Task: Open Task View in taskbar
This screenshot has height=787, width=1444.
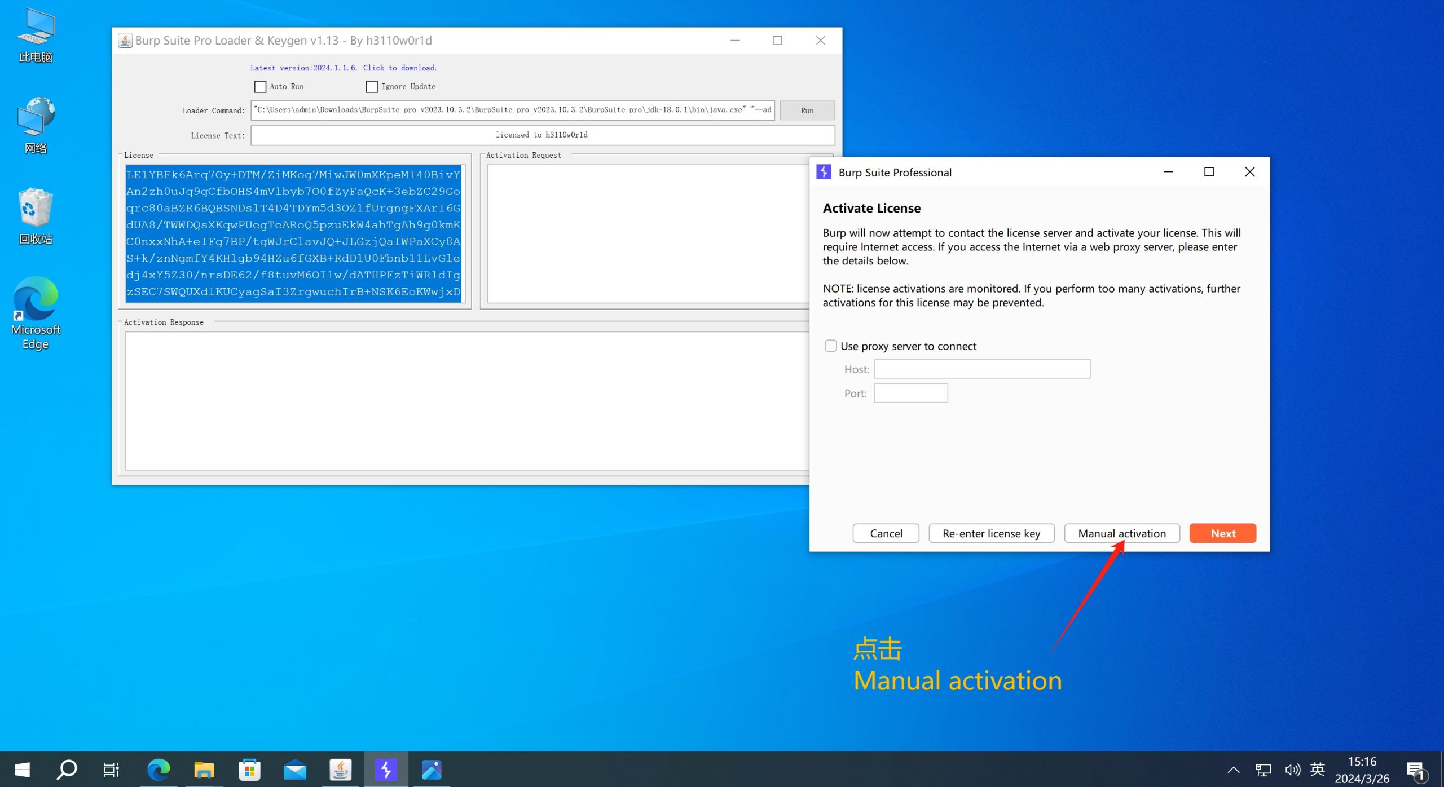Action: [111, 770]
